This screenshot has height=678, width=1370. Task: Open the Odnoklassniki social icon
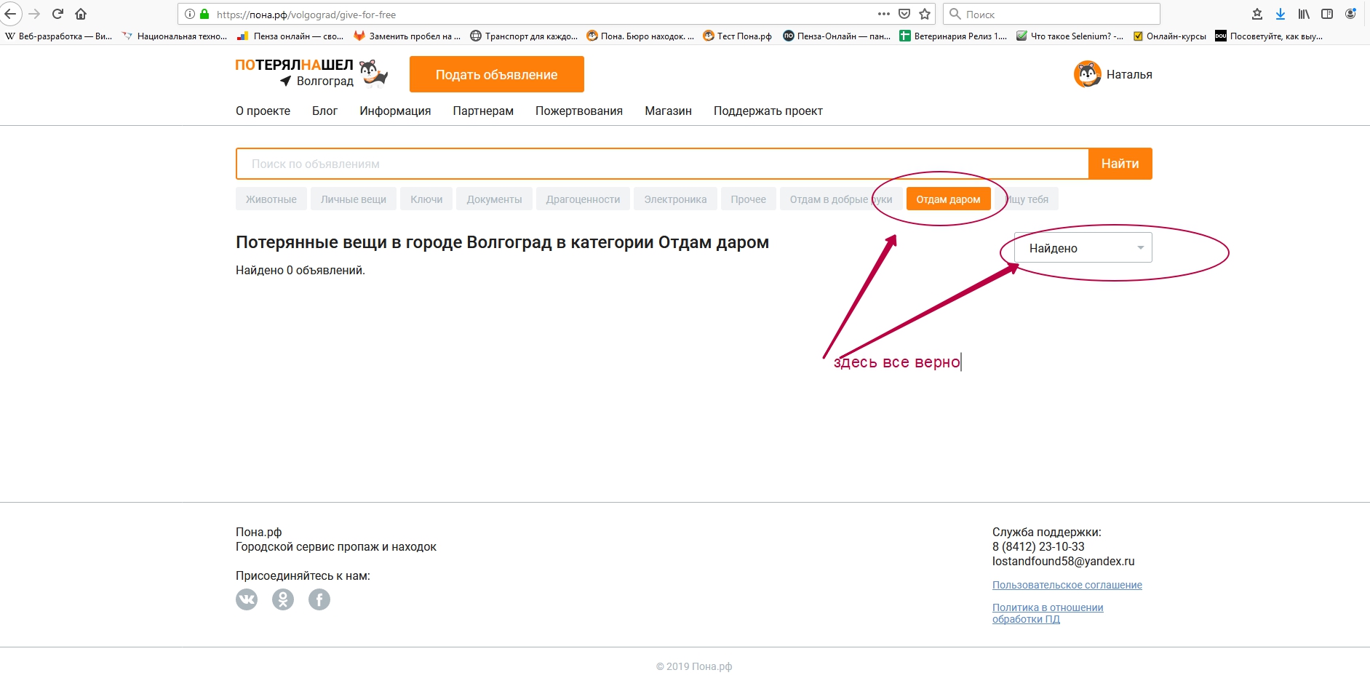point(283,599)
